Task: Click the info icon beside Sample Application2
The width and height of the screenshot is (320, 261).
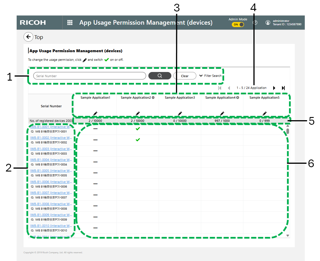Action: tap(153, 98)
